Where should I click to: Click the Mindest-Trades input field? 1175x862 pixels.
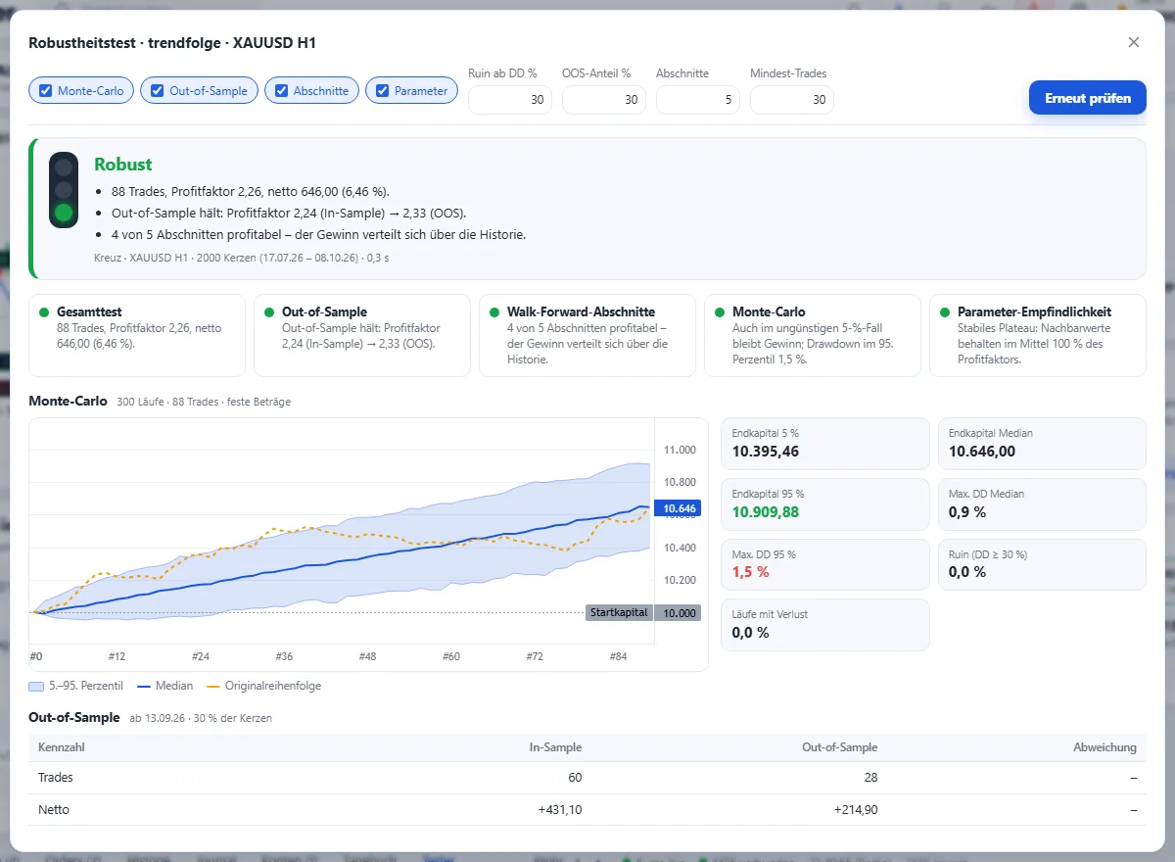(792, 100)
